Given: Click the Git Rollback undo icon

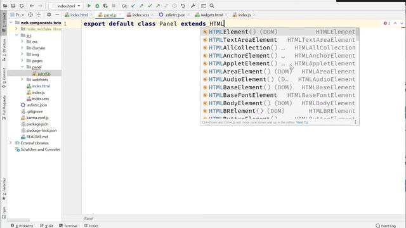Looking at the screenshot, I should (x=183, y=6).
